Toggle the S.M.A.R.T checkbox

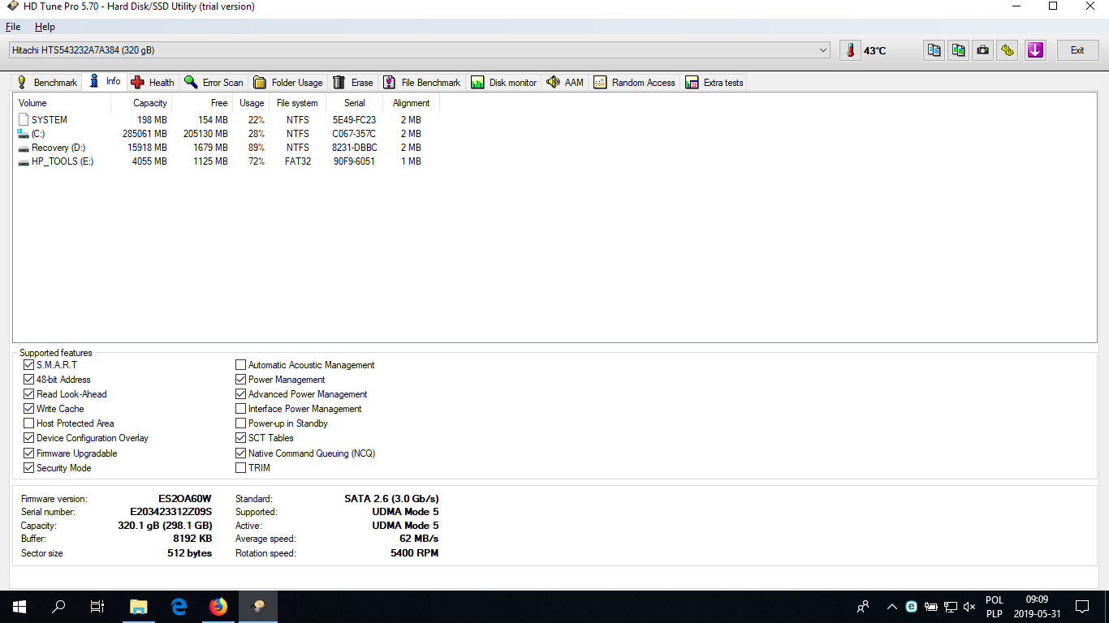(29, 365)
